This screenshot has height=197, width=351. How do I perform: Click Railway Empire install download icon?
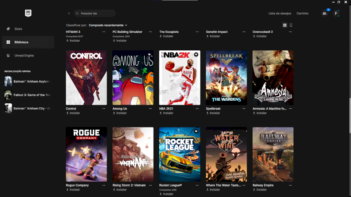coord(254,190)
